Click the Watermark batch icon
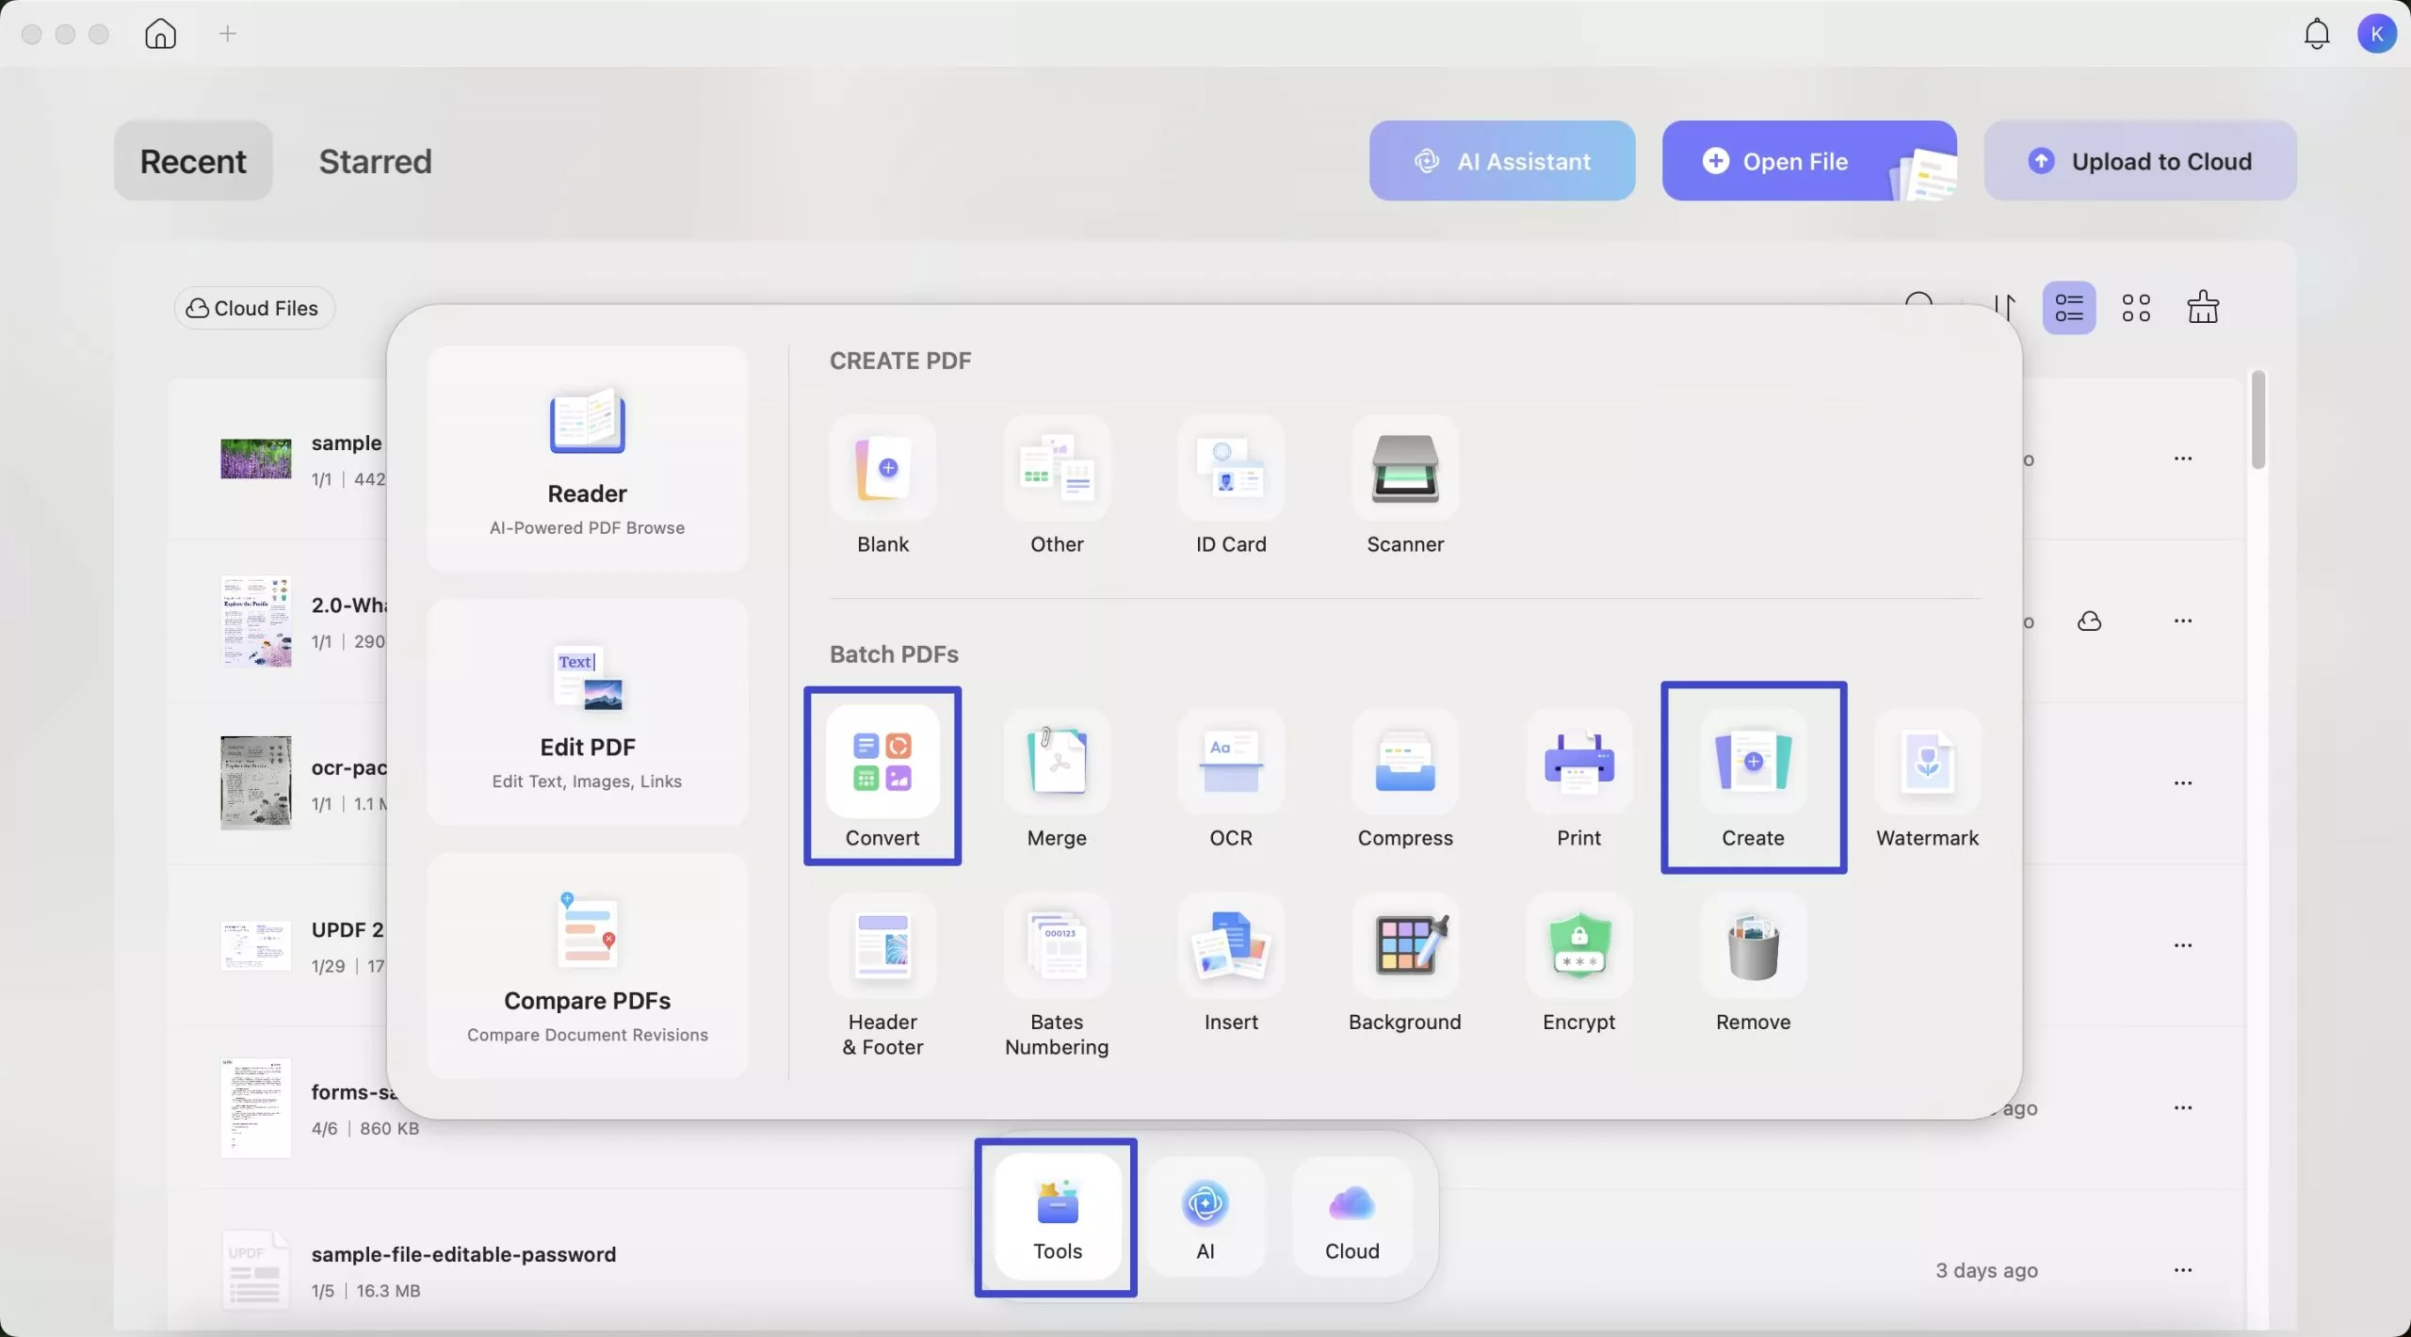The height and width of the screenshot is (1337, 2411). (x=1927, y=763)
